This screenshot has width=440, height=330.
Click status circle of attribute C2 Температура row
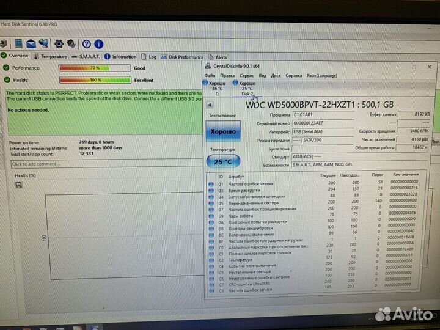coord(211,260)
